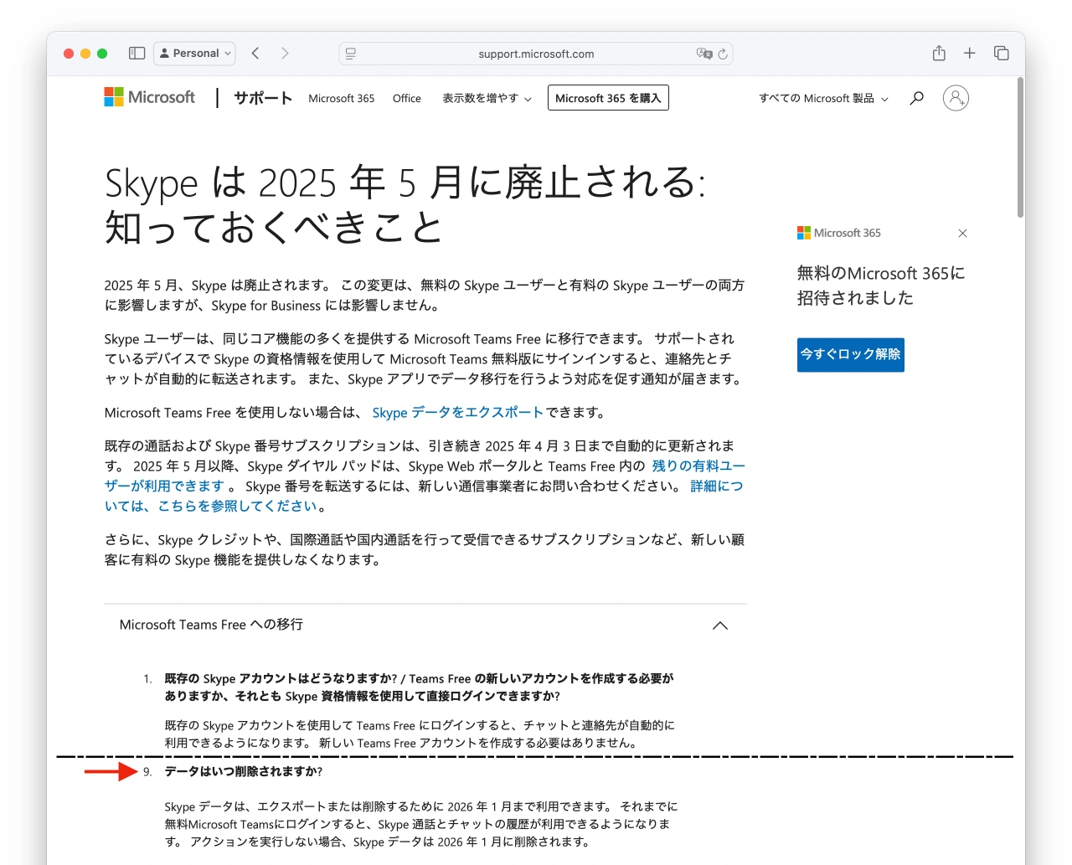Expand the 表示数を増やす menu
This screenshot has width=1072, height=865.
487,98
